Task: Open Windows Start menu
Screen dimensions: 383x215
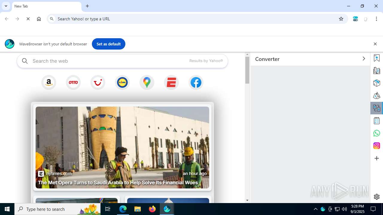Action: pyautogui.click(x=7, y=209)
